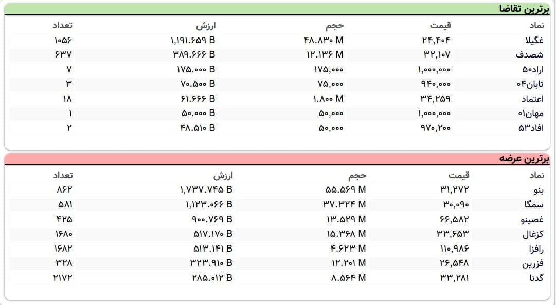
Task: Open the رافزا symbol link
Action: pyautogui.click(x=535, y=249)
